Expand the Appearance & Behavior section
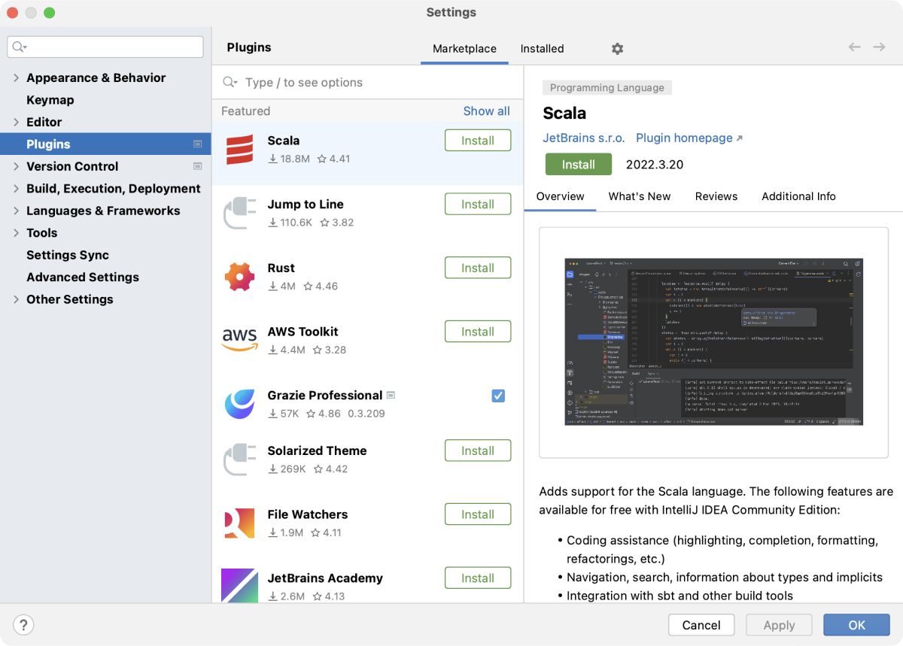The width and height of the screenshot is (903, 646). point(17,77)
